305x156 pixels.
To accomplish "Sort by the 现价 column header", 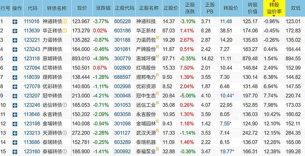I will click(82, 8).
